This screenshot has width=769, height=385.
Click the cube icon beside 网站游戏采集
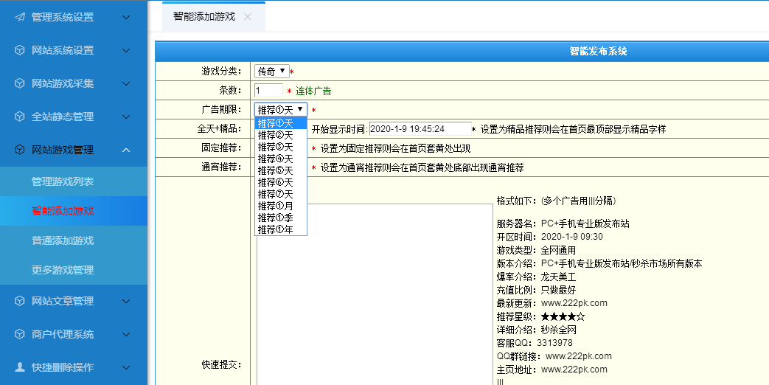coord(20,83)
